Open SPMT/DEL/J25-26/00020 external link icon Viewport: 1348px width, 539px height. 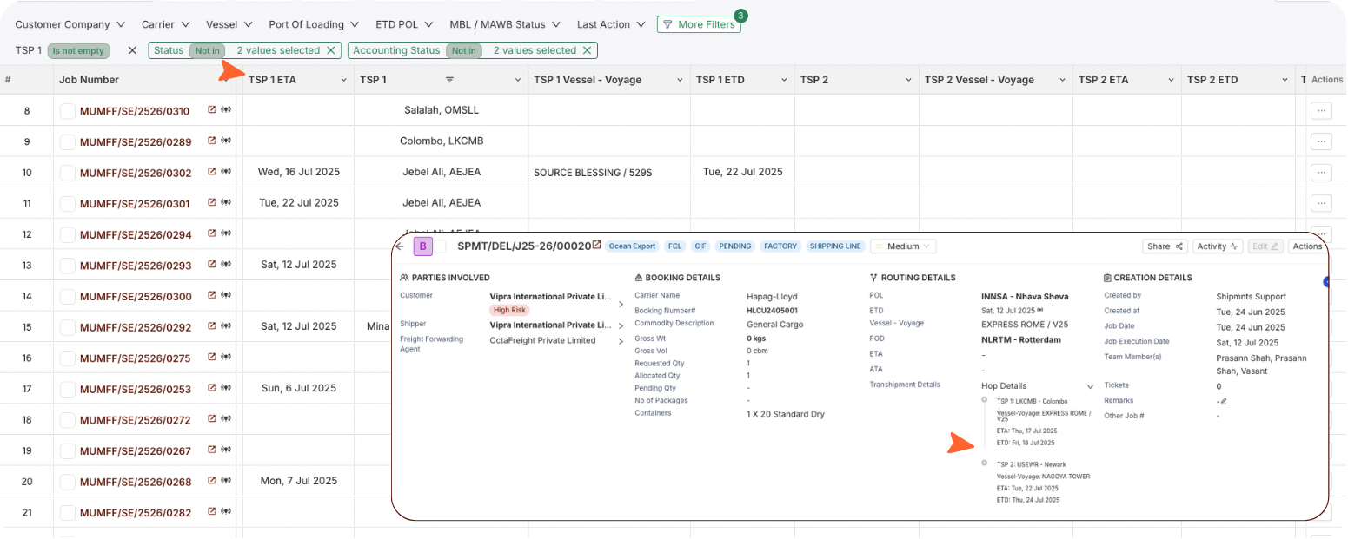[x=596, y=246]
